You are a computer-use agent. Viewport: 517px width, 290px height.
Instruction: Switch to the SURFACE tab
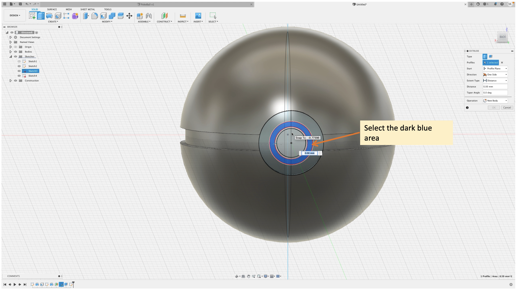pos(52,9)
